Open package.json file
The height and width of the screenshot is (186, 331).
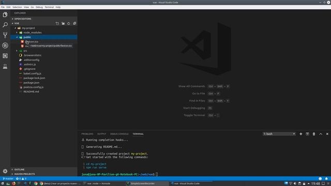44,83
